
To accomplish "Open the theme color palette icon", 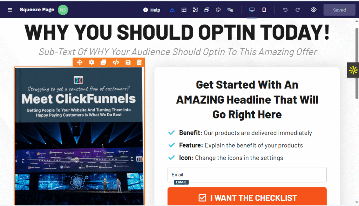I will (x=218, y=10).
